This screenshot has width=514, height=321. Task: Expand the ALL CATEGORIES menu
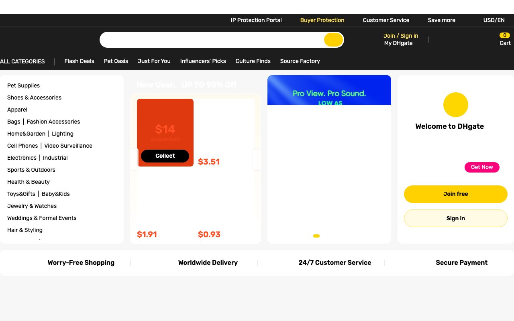coord(22,61)
